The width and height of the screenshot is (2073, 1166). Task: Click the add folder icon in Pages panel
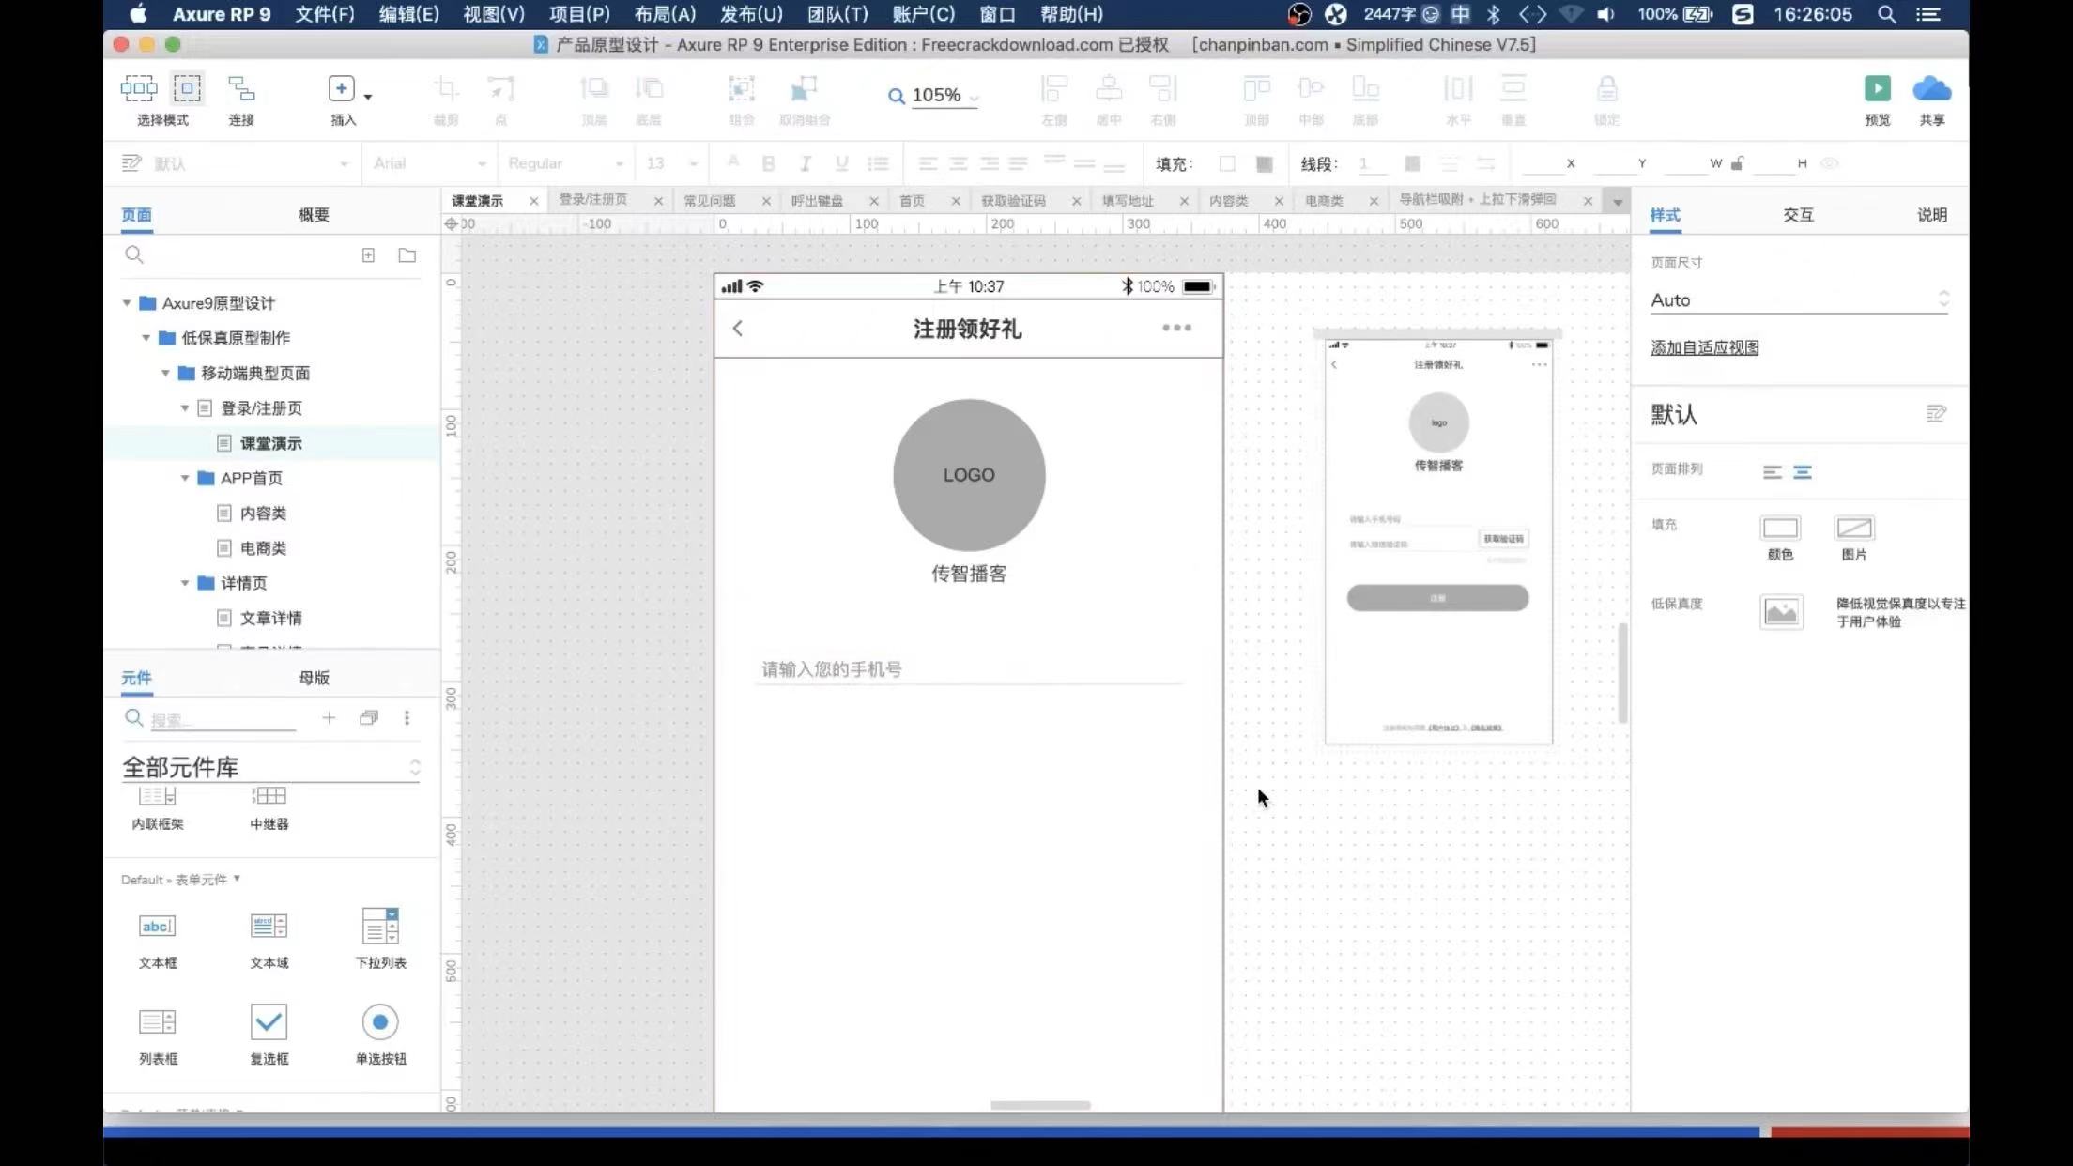(407, 255)
